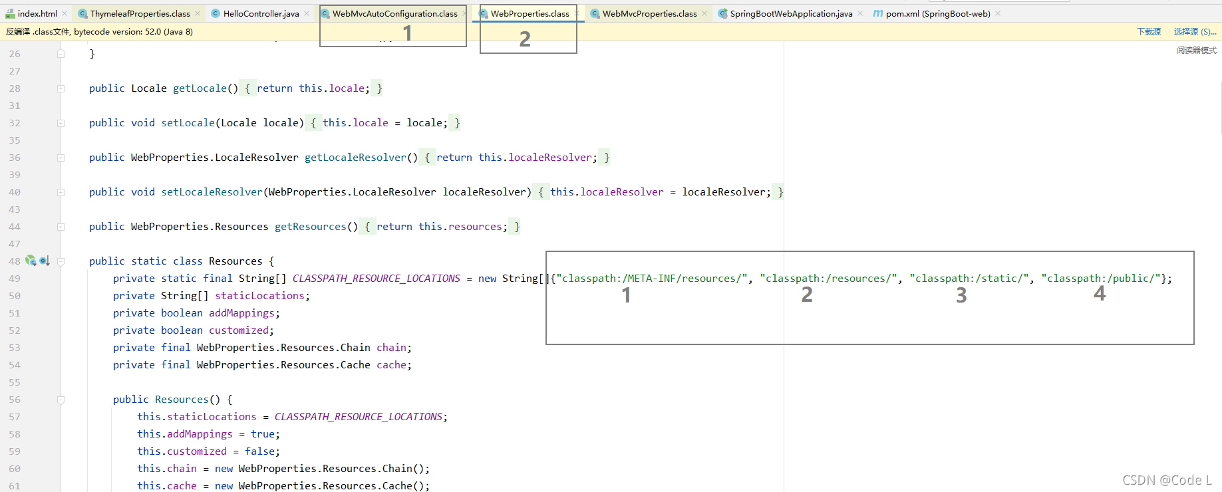The height and width of the screenshot is (492, 1222).
Task: Toggle 阅读器模式 reader mode
Action: click(1197, 50)
